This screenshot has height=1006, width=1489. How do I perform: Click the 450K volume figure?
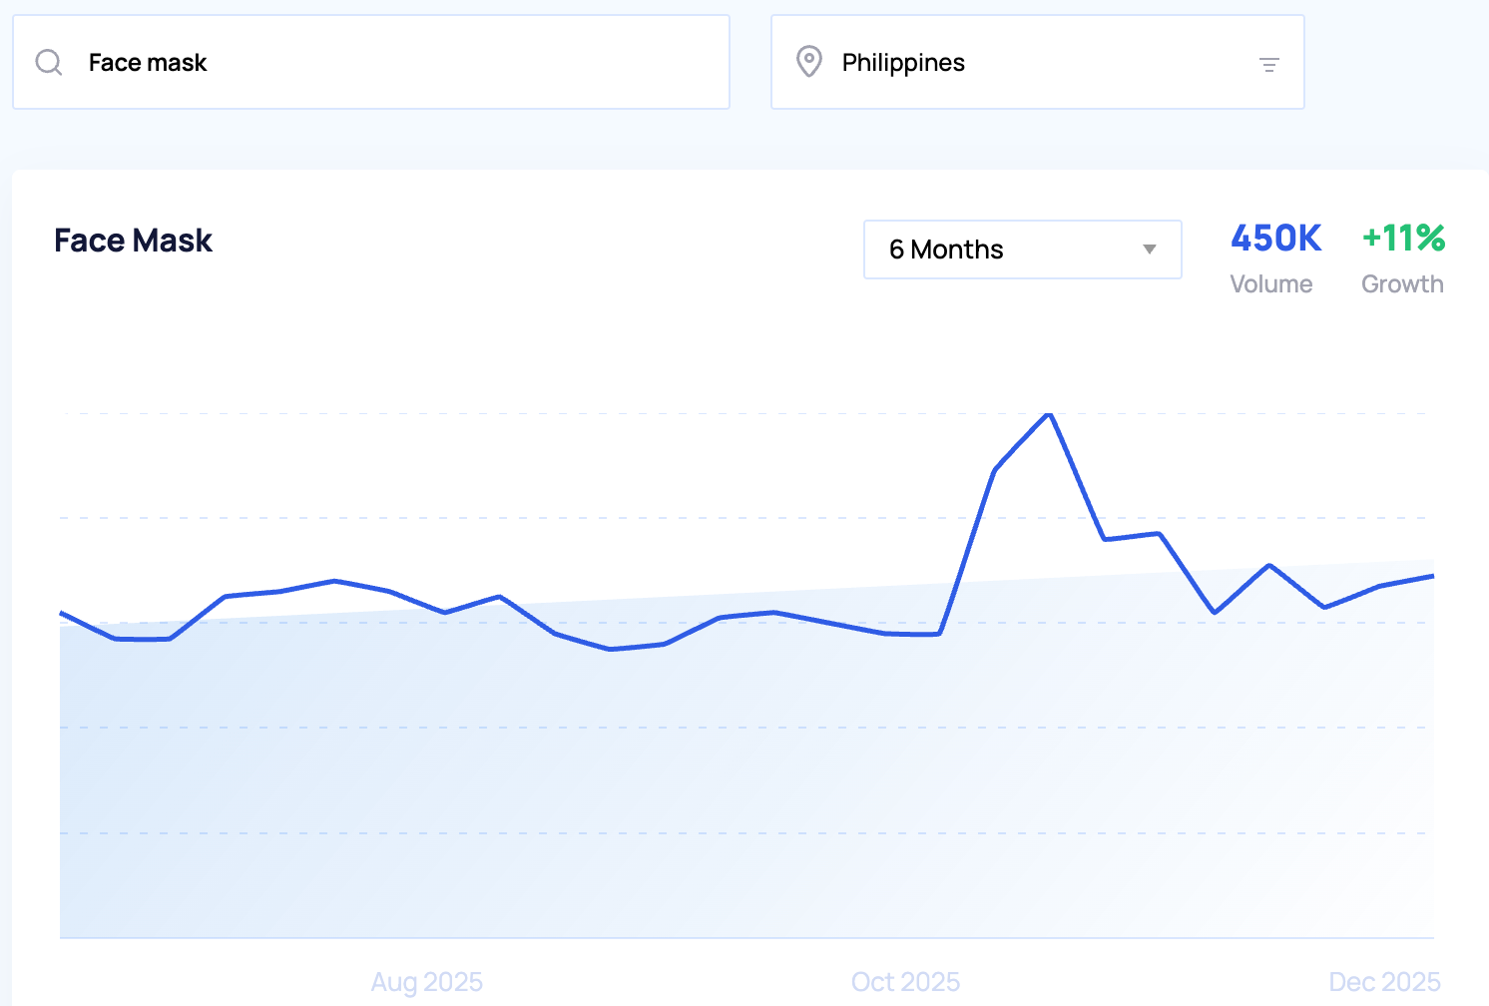pyautogui.click(x=1275, y=239)
